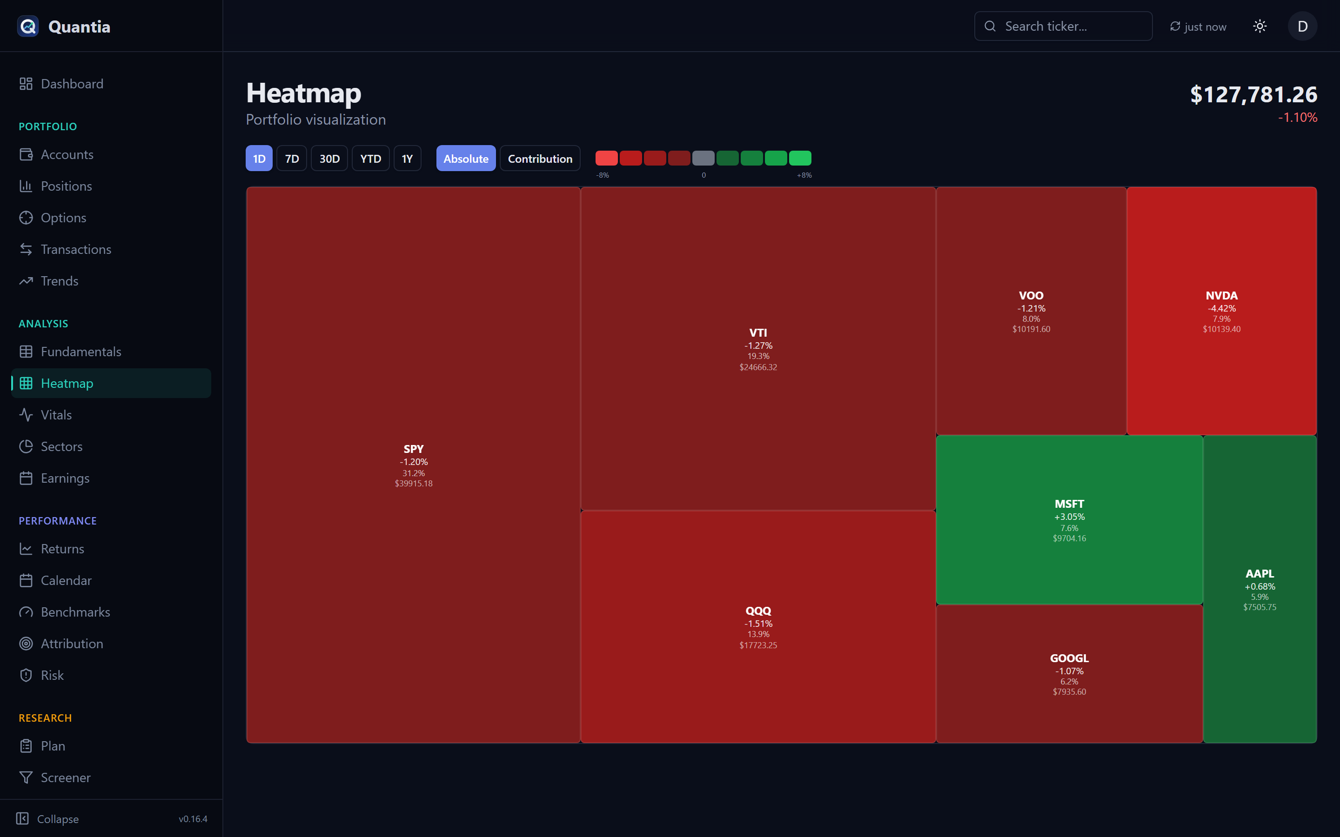The image size is (1340, 837).
Task: Click the Sectors pie icon
Action: [x=26, y=446]
